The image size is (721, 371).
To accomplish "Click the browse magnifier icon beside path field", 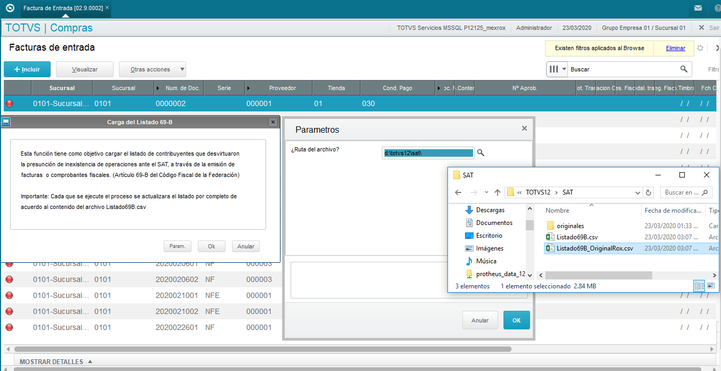I will [480, 153].
